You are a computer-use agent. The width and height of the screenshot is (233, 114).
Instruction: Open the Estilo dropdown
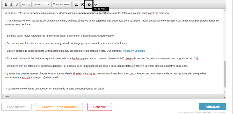[x=41, y=5]
